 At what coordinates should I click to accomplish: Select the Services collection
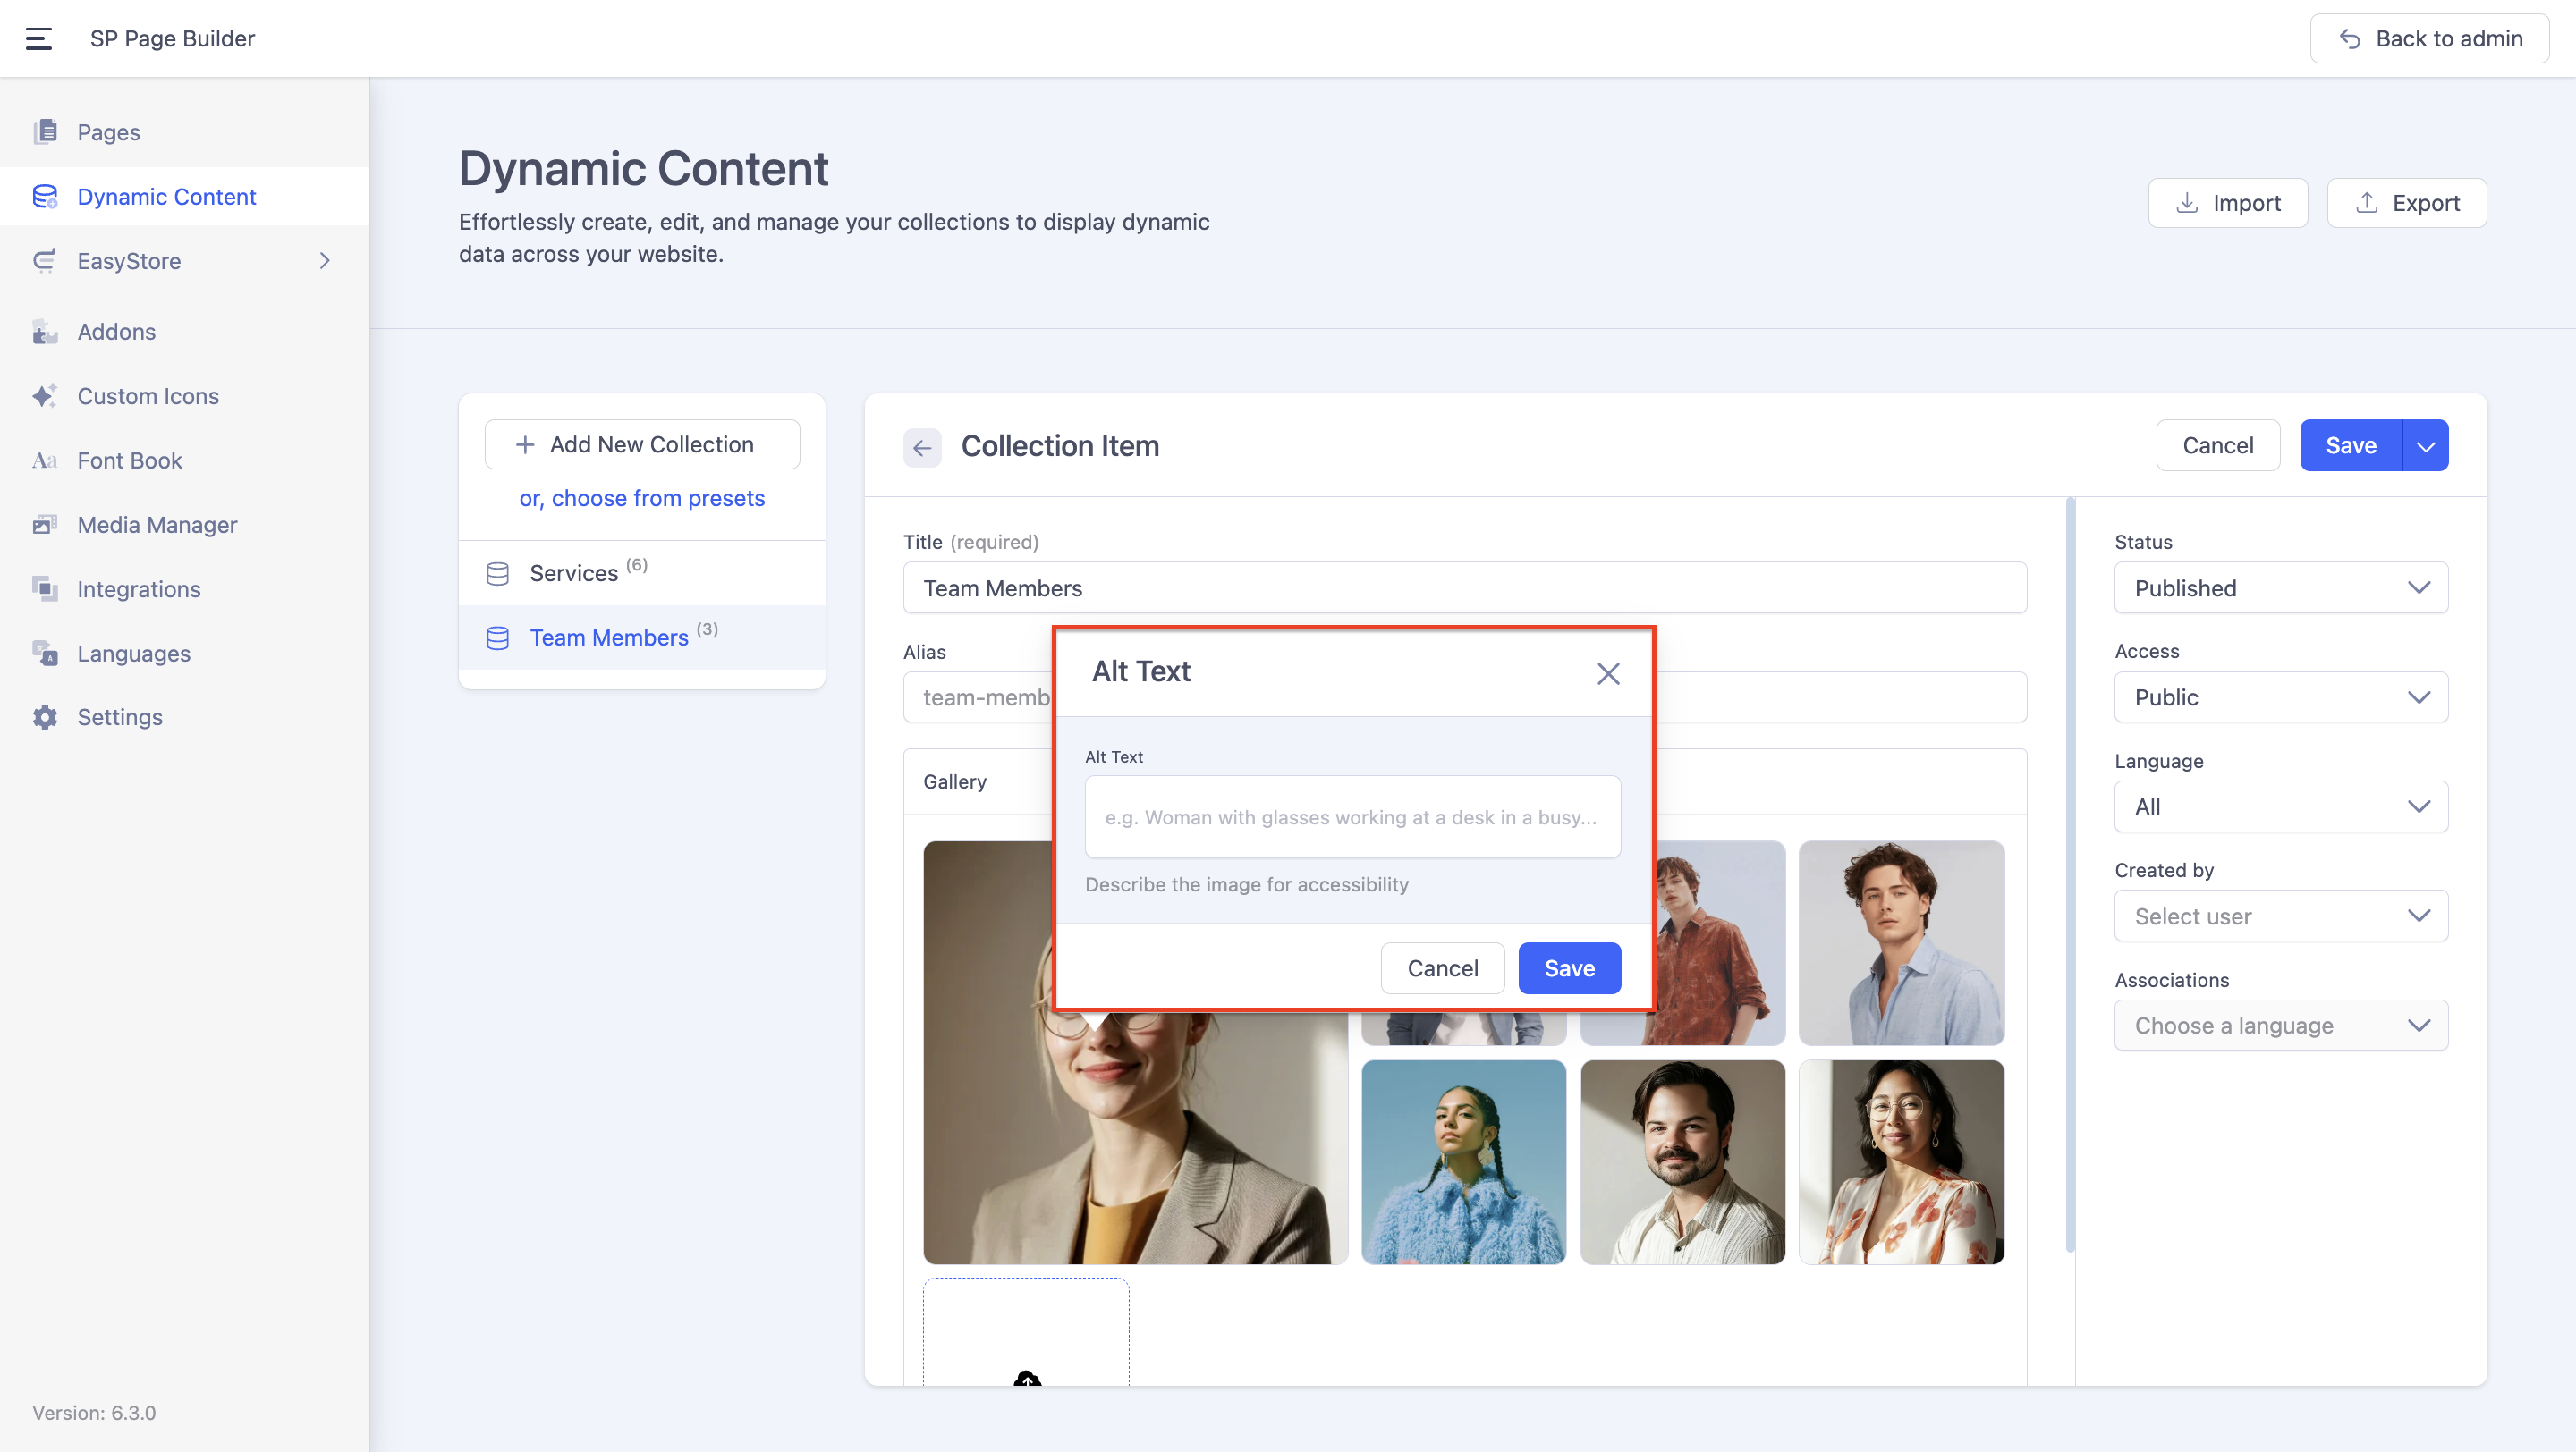pos(574,572)
